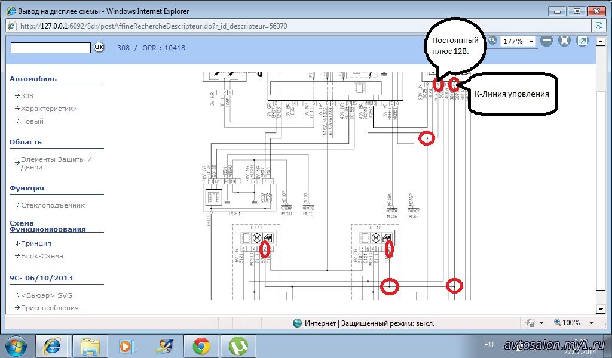Open the Блок-Схема diagram link
612x358 pixels.
pos(42,256)
